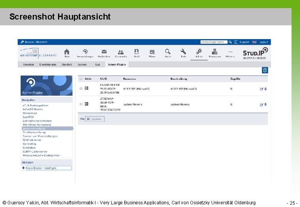Open Mattermost navigation link
The image size is (300, 207).
[30, 113]
